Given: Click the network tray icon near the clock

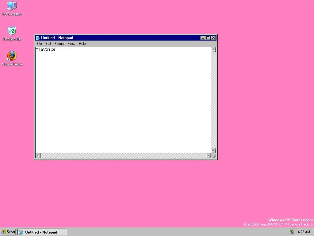Looking at the screenshot, I should pos(292,232).
